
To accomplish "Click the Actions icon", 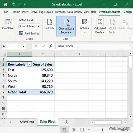I will coord(84,22).
